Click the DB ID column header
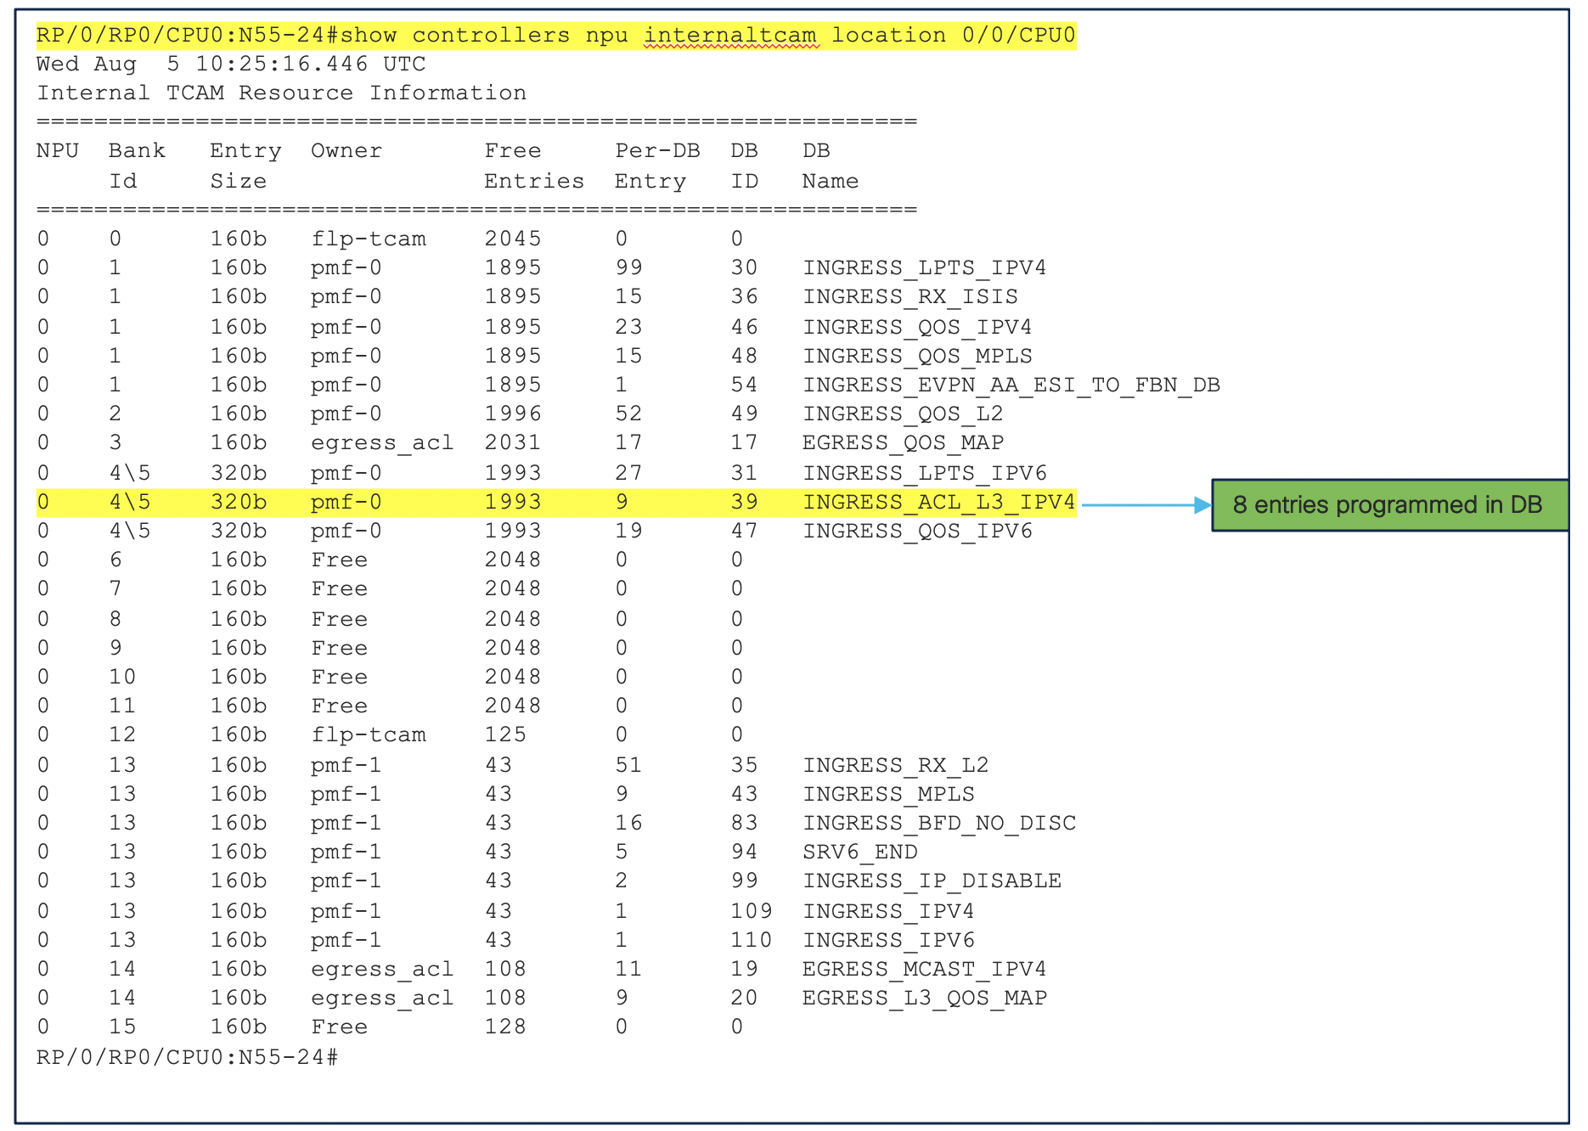 point(745,166)
